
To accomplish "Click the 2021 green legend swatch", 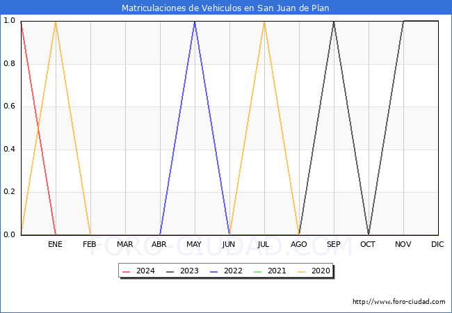I will click(x=258, y=271).
